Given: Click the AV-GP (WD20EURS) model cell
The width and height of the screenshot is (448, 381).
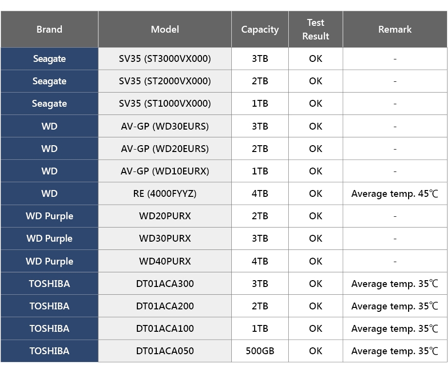Looking at the screenshot, I should 165,149.
